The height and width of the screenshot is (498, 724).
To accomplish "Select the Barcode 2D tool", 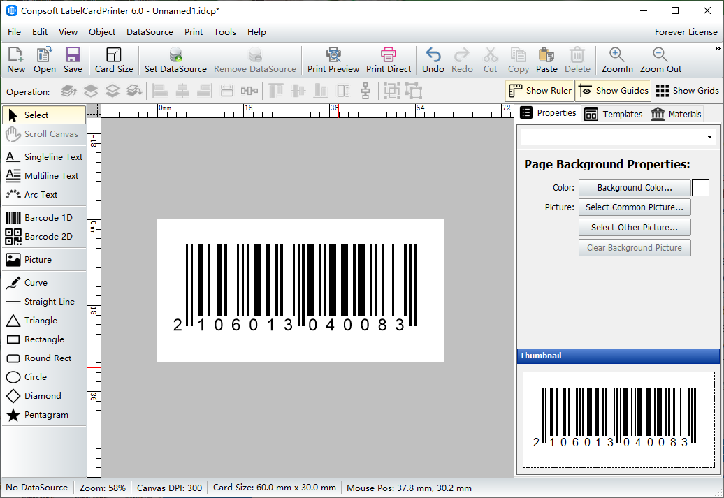I will pos(44,237).
